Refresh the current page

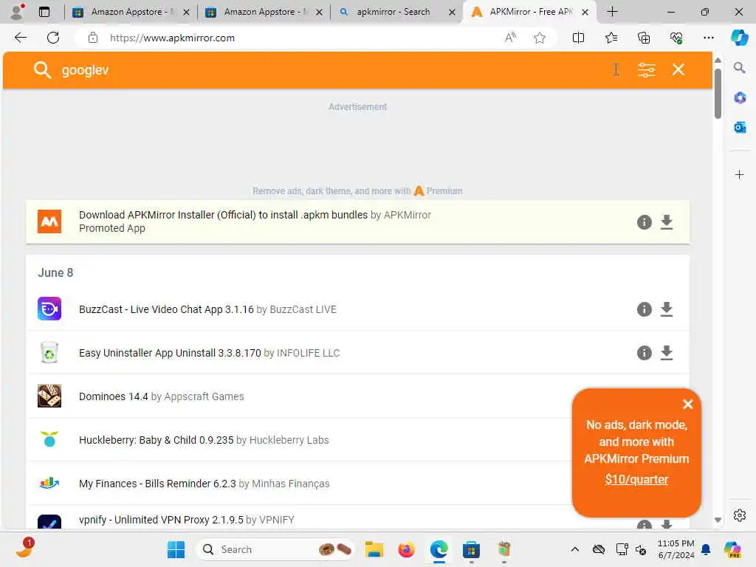click(x=53, y=38)
